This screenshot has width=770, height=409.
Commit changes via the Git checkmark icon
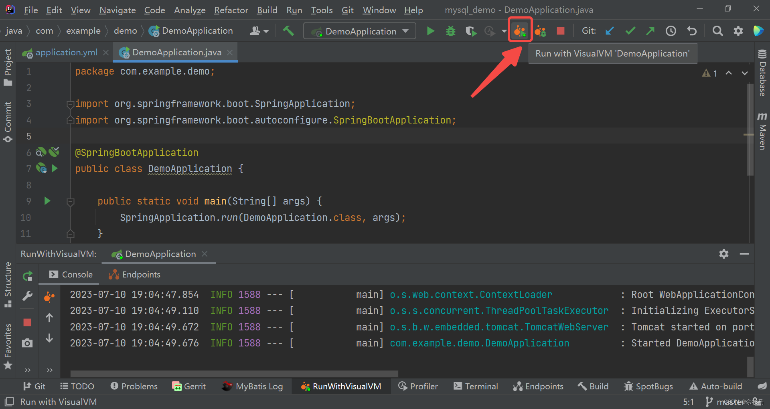pos(630,30)
